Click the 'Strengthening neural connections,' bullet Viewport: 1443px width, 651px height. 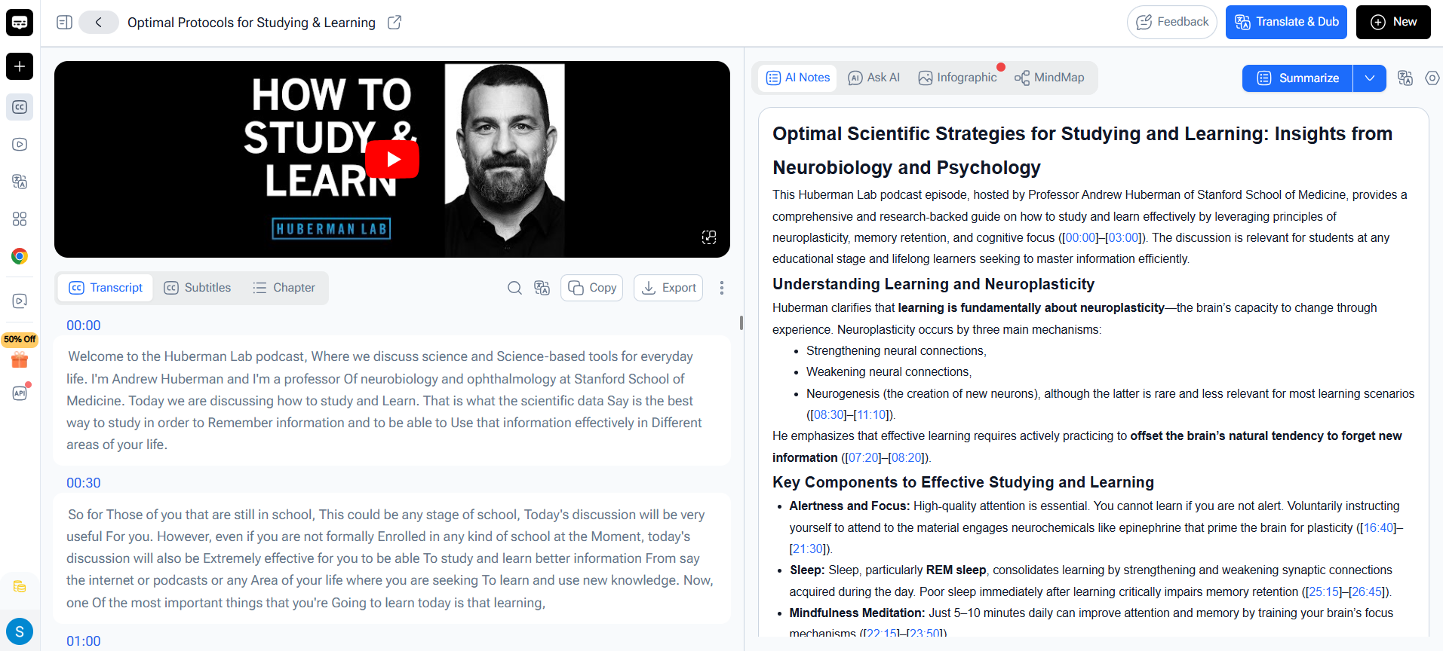pyautogui.click(x=896, y=351)
